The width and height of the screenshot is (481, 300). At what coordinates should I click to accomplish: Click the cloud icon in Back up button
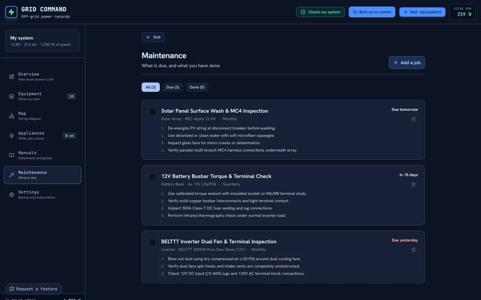[x=355, y=12]
